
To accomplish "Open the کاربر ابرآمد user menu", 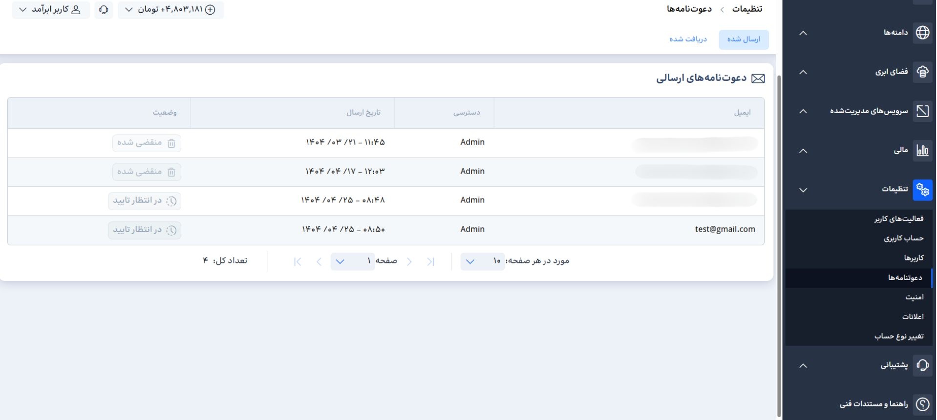I will click(51, 10).
